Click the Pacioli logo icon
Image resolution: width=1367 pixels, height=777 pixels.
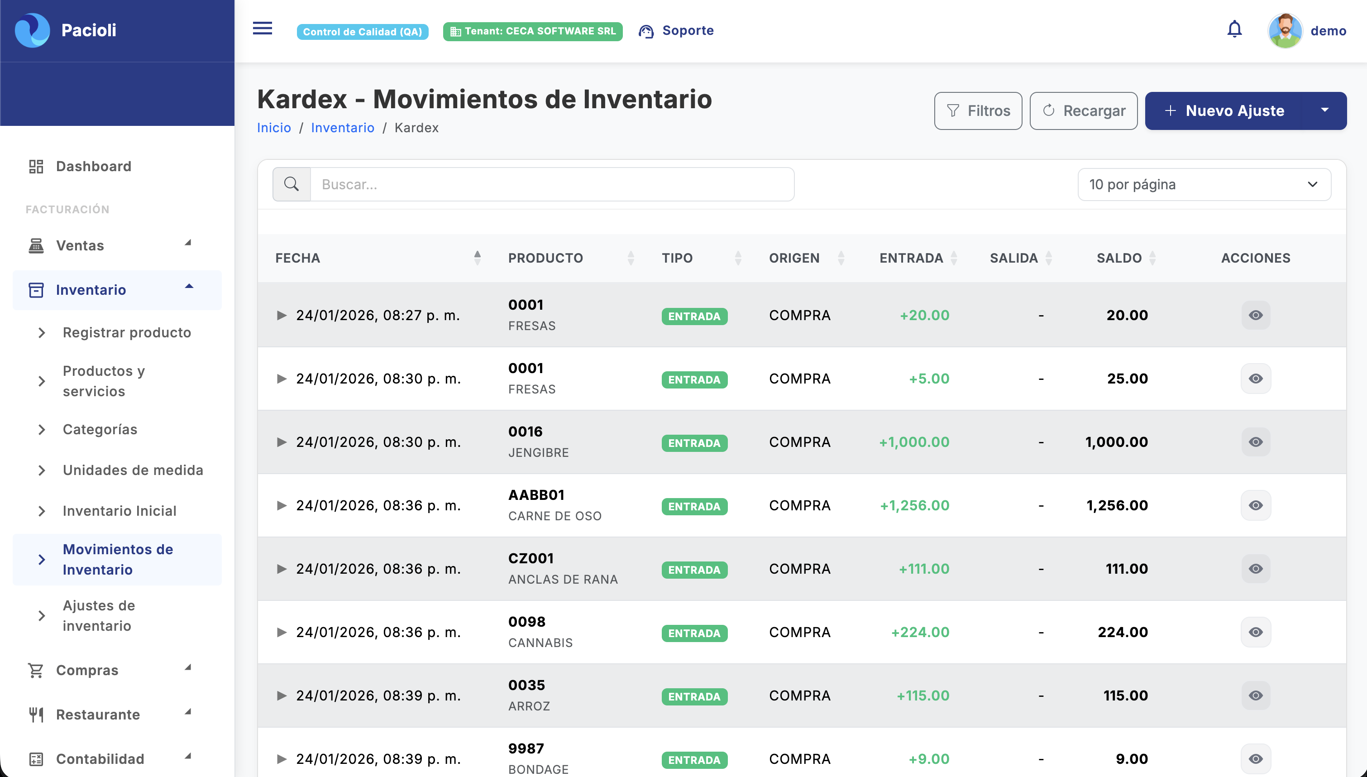pos(33,30)
